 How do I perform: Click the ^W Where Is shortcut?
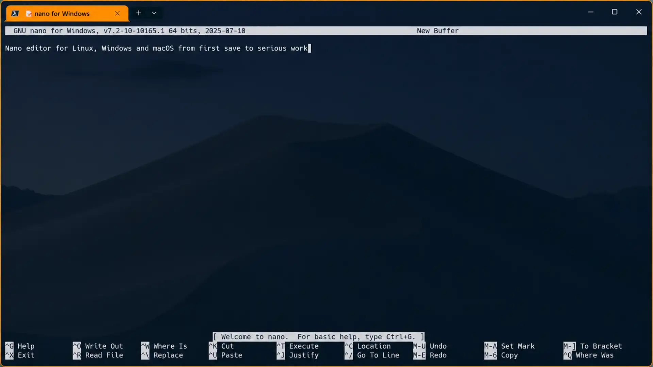point(164,346)
